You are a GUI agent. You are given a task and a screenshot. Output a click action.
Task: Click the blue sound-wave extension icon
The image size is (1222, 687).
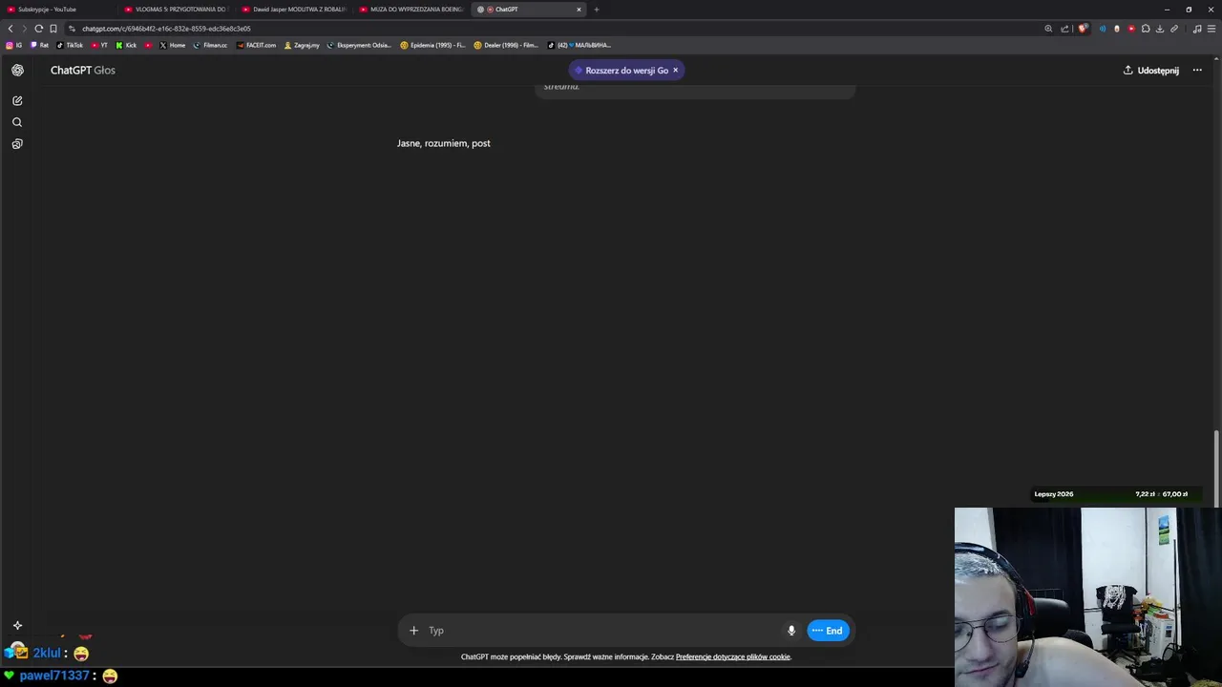click(x=1103, y=29)
